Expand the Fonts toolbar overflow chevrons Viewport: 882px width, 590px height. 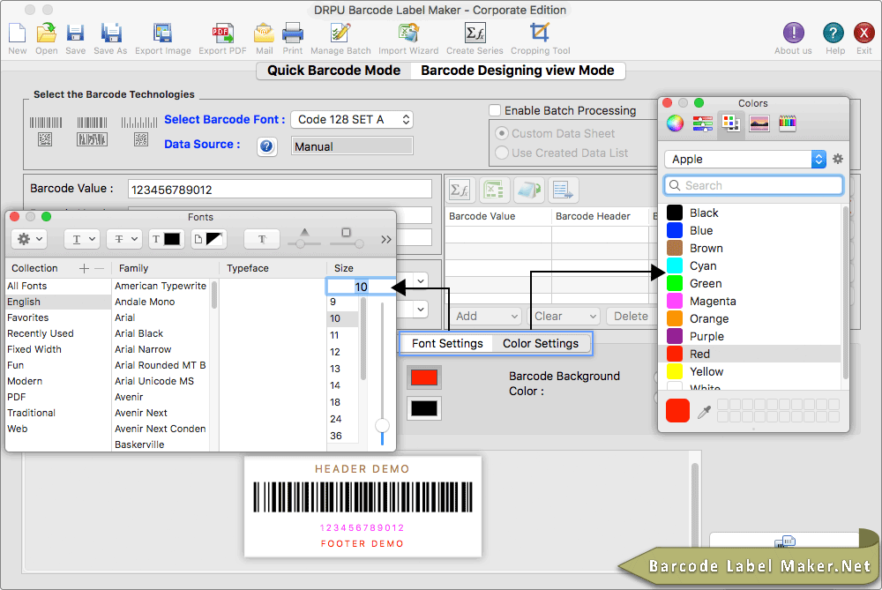point(386,240)
